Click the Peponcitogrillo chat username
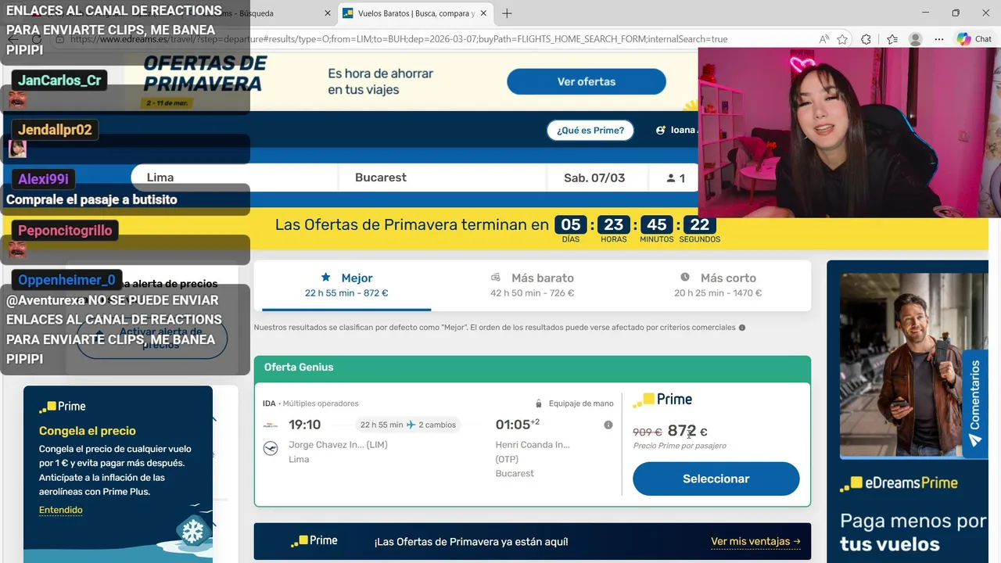The image size is (1001, 563). coord(66,231)
